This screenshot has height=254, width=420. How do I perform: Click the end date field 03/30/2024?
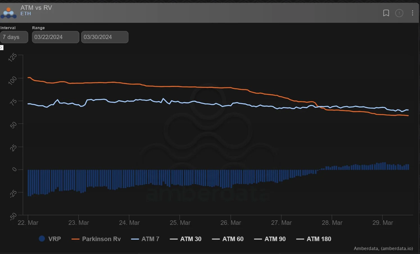(105, 37)
